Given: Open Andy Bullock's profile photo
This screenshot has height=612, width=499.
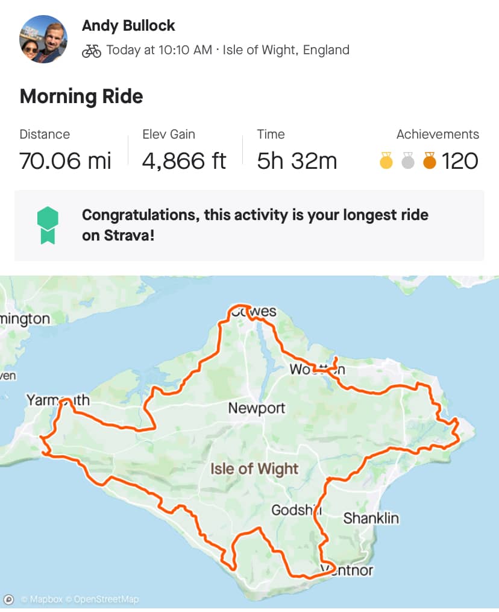Looking at the screenshot, I should 43,39.
